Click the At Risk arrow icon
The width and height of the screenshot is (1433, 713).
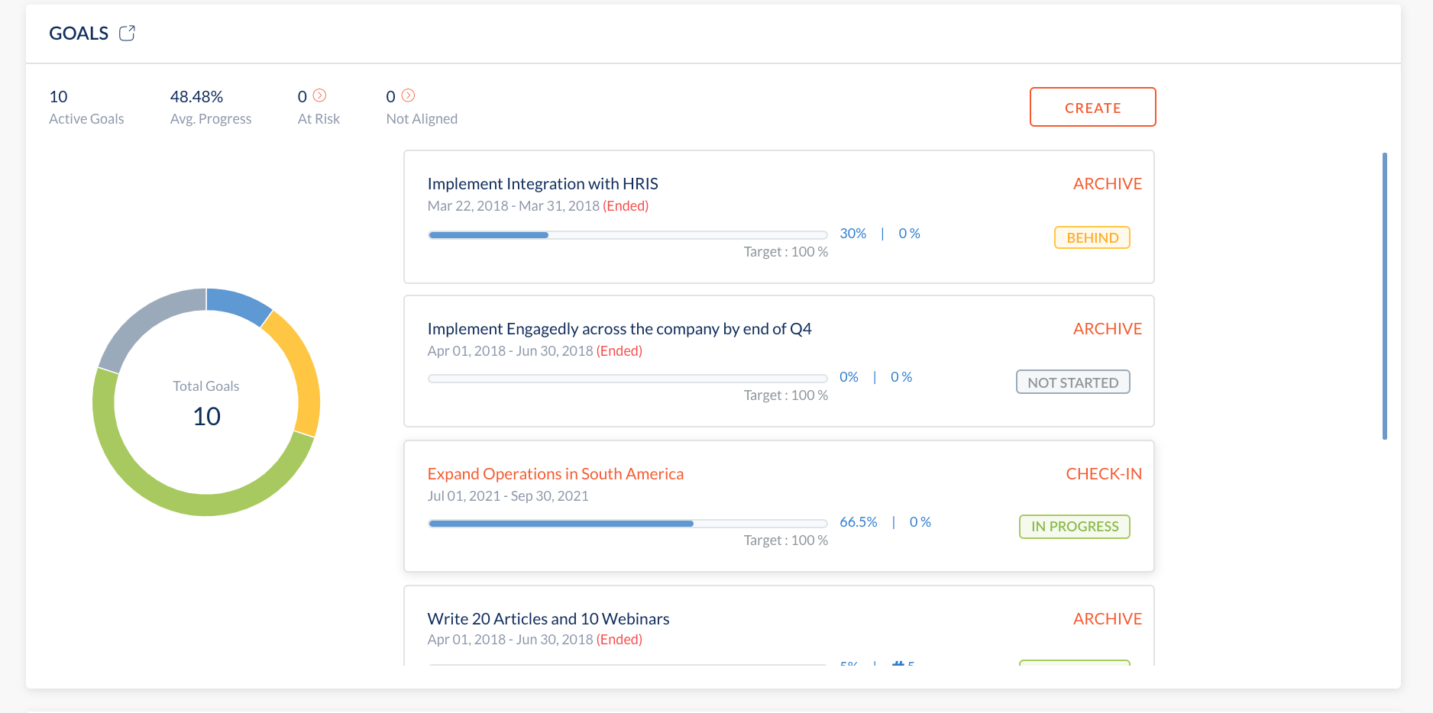pos(320,95)
